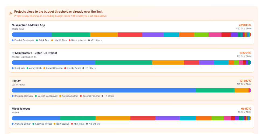Click Khushi Desai's red legend dot
263x134 pixels.
pos(65,68)
